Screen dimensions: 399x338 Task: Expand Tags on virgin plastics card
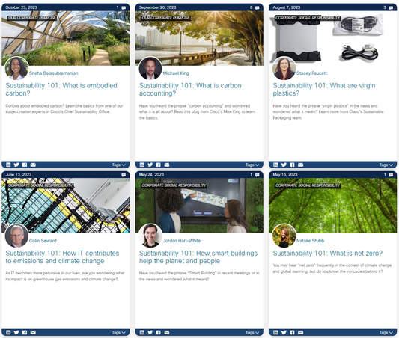pos(386,165)
